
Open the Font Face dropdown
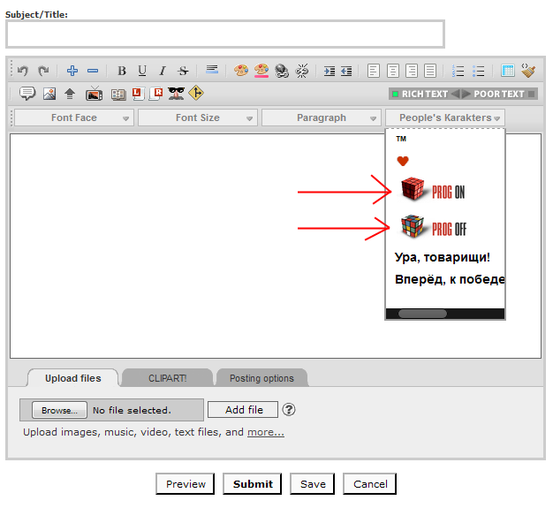tap(74, 118)
